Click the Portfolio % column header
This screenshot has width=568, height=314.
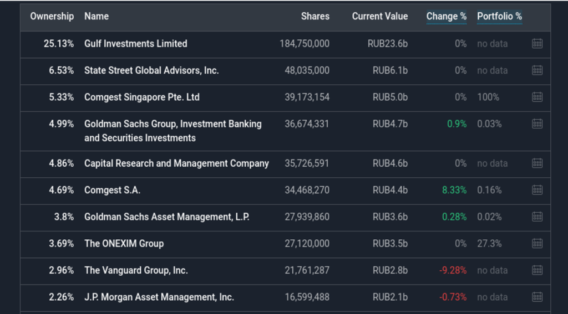[499, 17]
